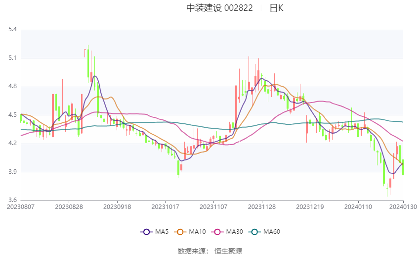
Task: Click the 4.8 price axis label
Action: (x=12, y=87)
